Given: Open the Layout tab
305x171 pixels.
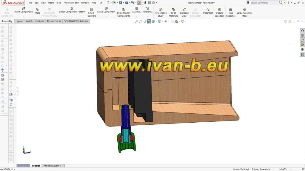Looking at the screenshot, I should click(19, 21).
